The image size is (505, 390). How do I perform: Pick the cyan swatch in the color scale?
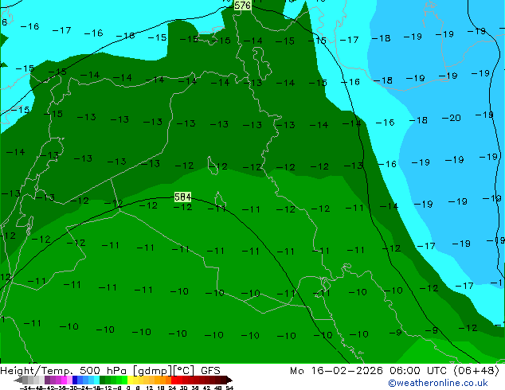96,380
